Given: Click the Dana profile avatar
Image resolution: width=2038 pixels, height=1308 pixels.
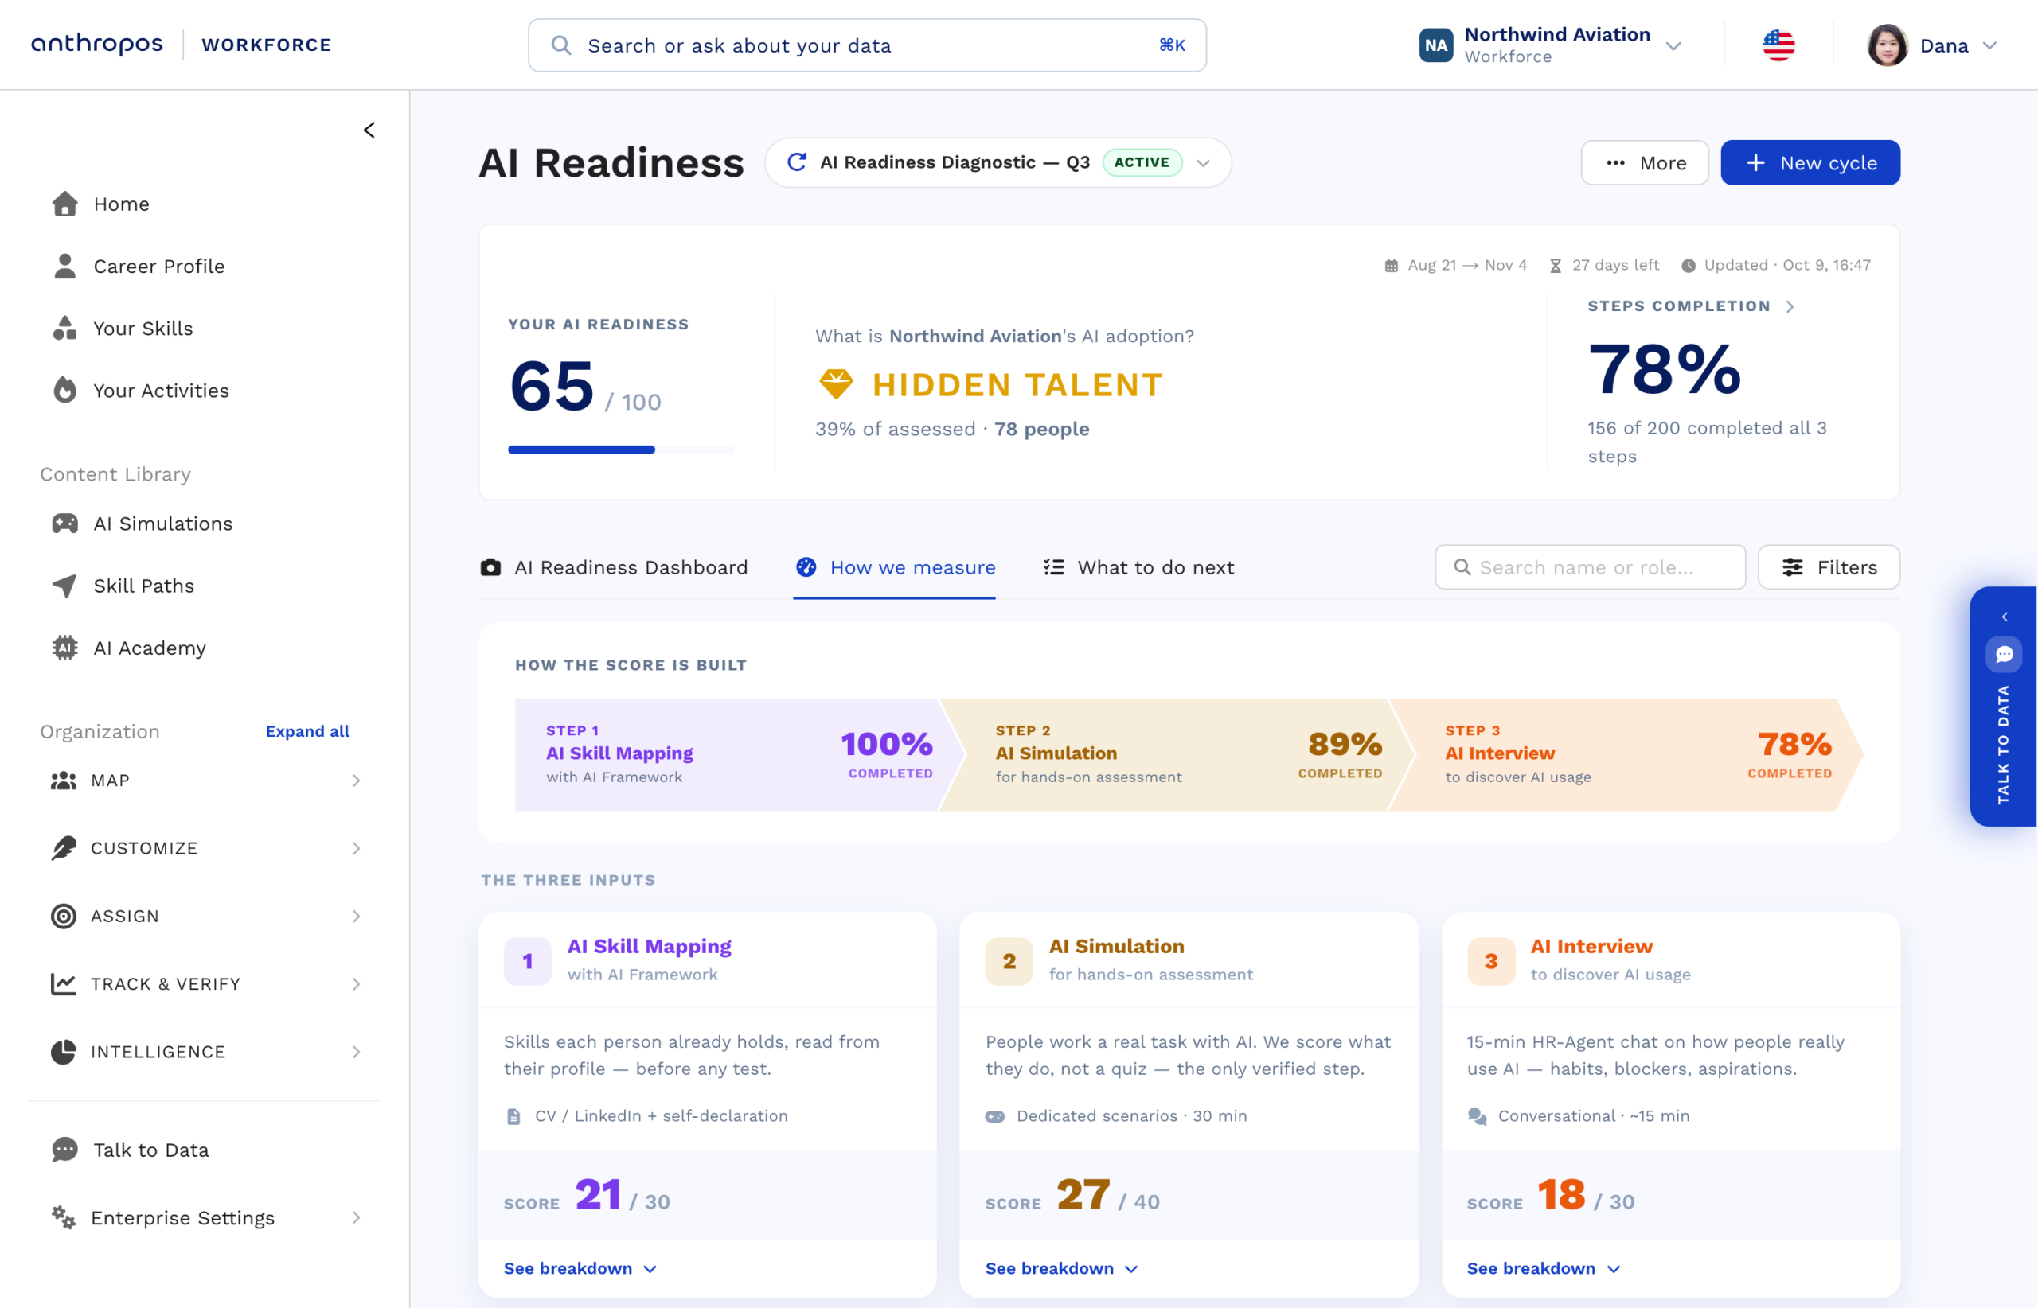Looking at the screenshot, I should click(1887, 45).
